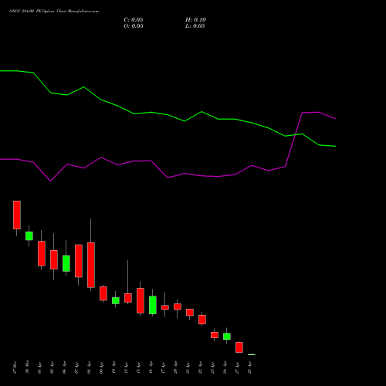This screenshot has height=386, width=386.
Task: Click the ONGC PE Option chart title
Action: [x=54, y=12]
